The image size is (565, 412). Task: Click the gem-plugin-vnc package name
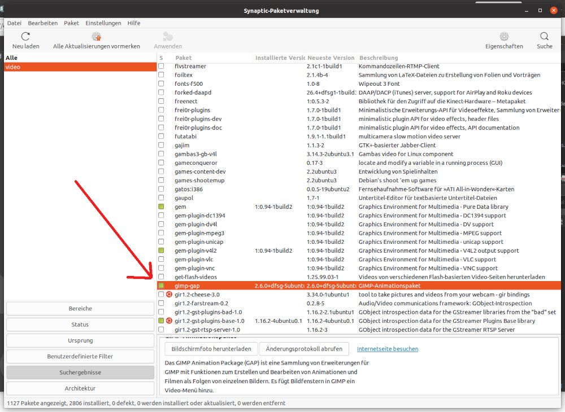(194, 268)
